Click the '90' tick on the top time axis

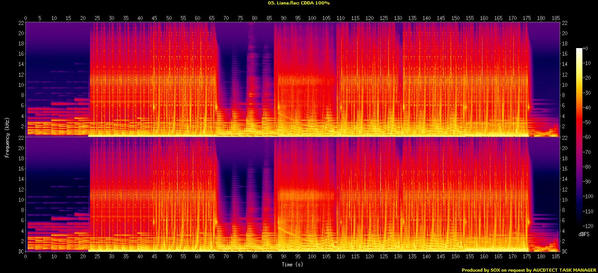click(283, 18)
